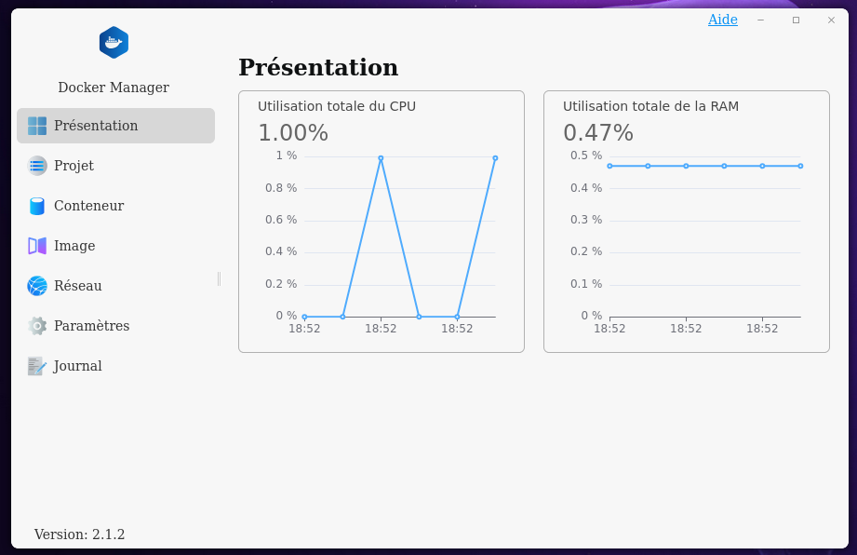Viewport: 857px width, 555px height.
Task: Click the Docker Manager whale logo
Action: 114,43
